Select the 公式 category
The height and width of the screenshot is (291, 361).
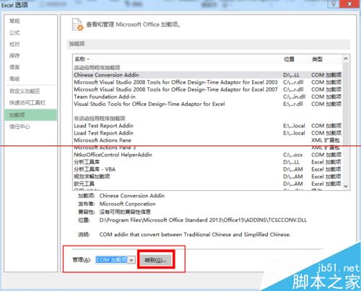(14, 32)
